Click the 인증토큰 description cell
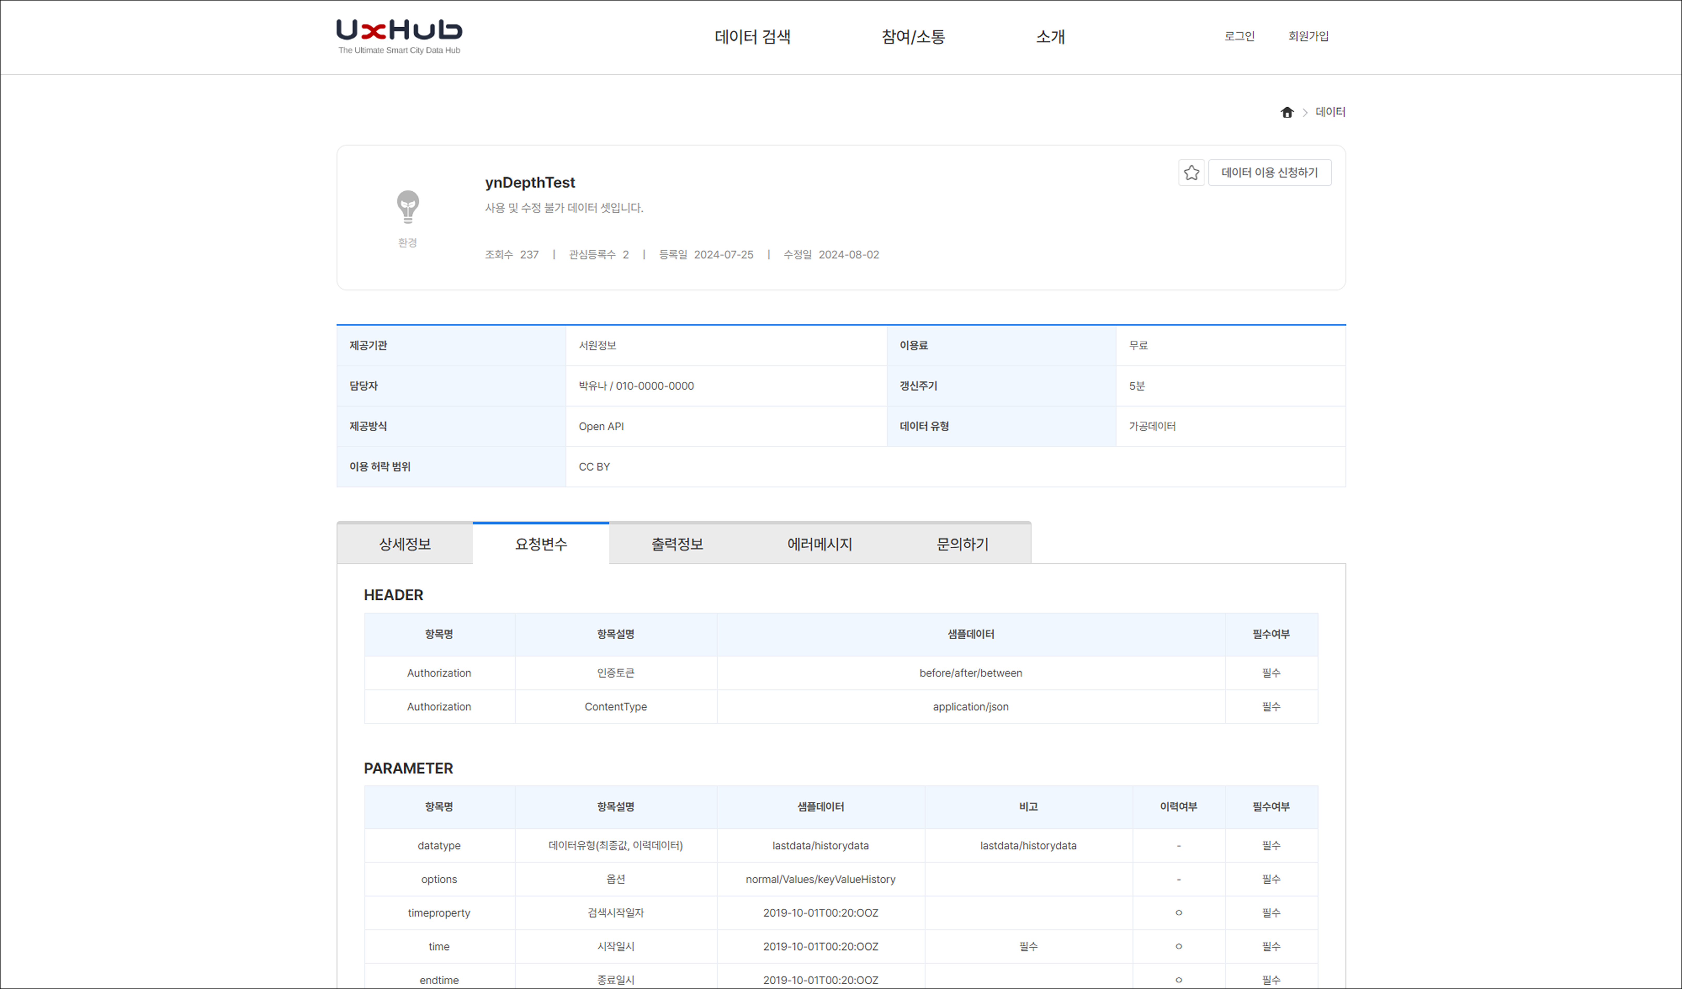 click(x=615, y=673)
